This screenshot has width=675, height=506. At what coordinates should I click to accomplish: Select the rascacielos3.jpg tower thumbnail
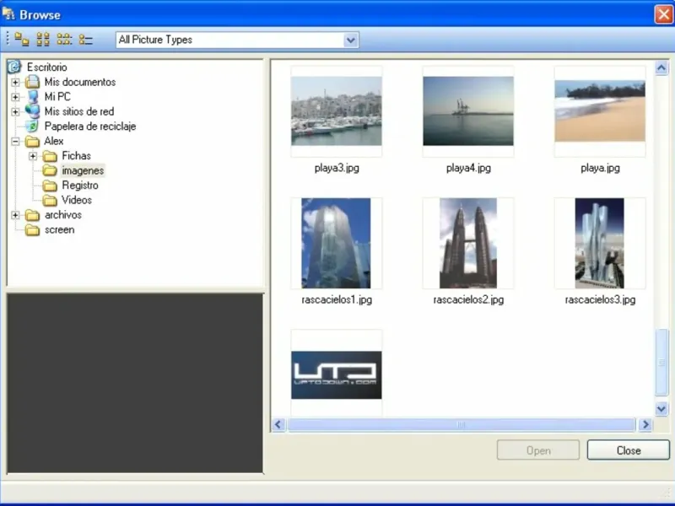599,243
